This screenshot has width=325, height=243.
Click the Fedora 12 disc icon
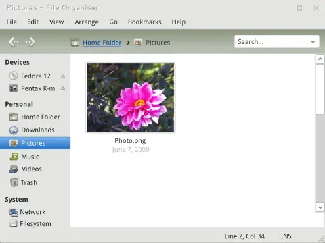tap(14, 76)
